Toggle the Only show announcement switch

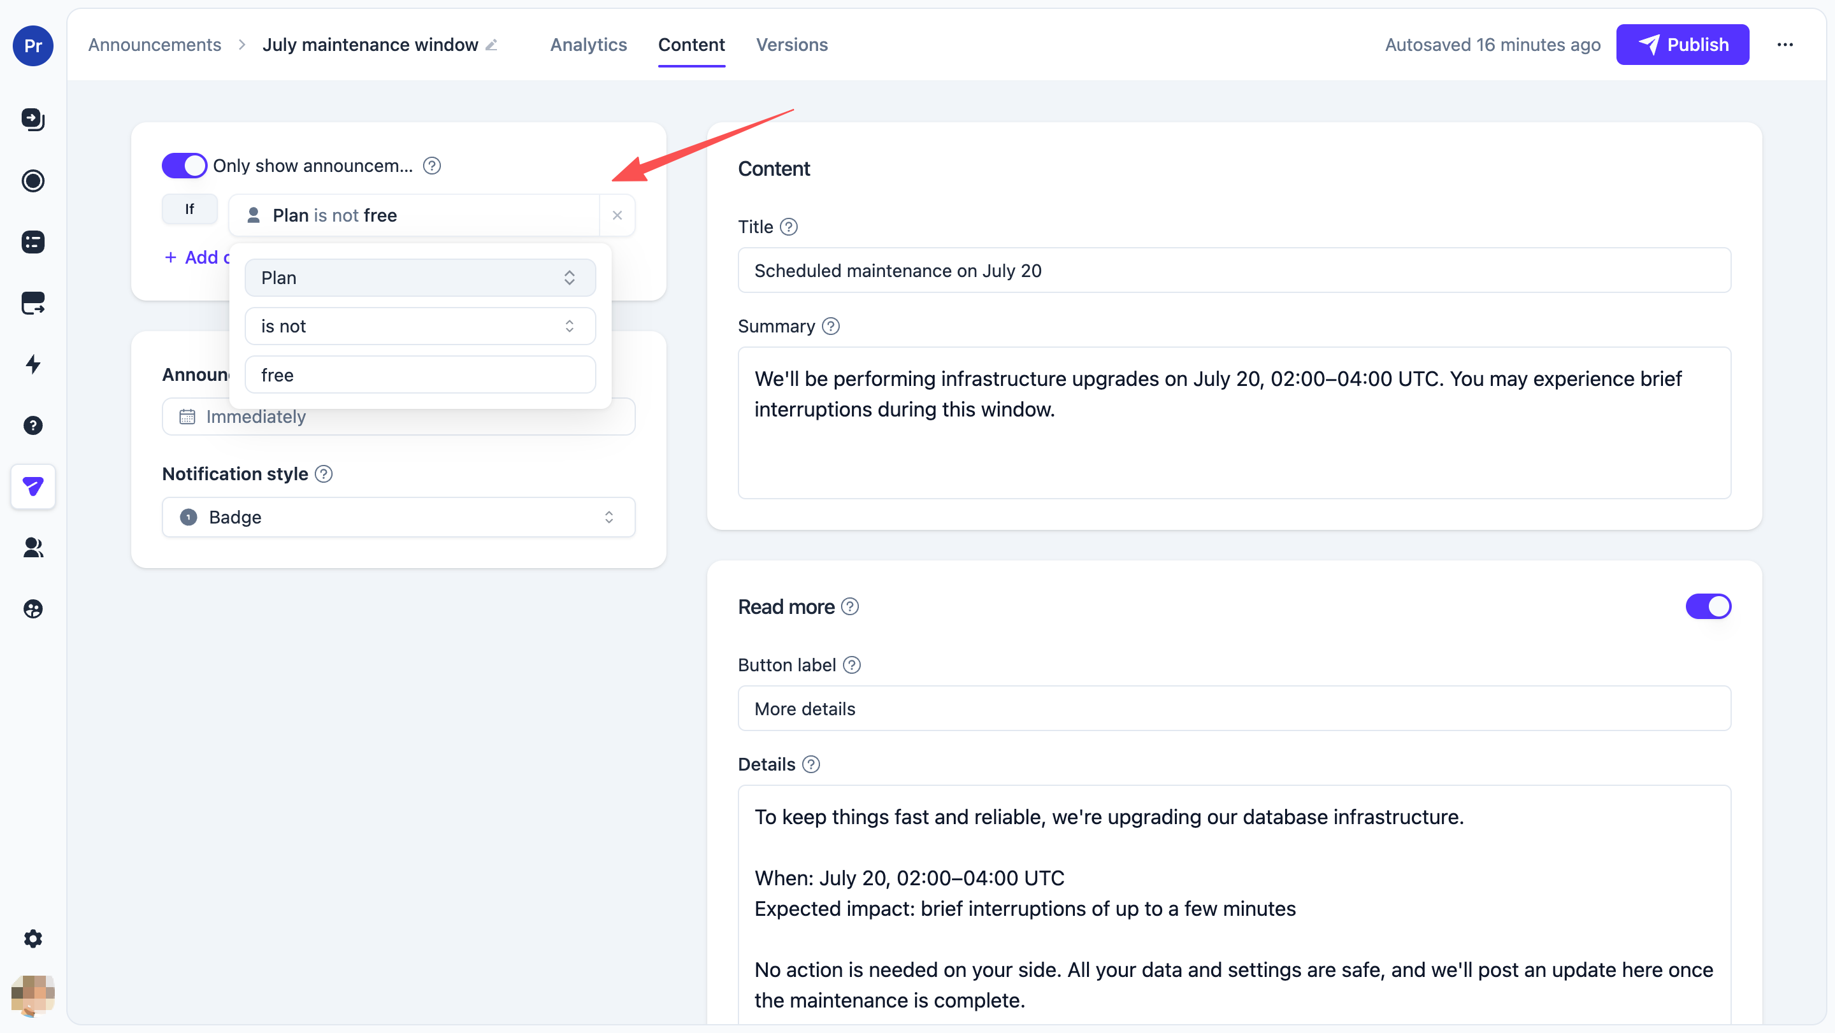pos(183,166)
